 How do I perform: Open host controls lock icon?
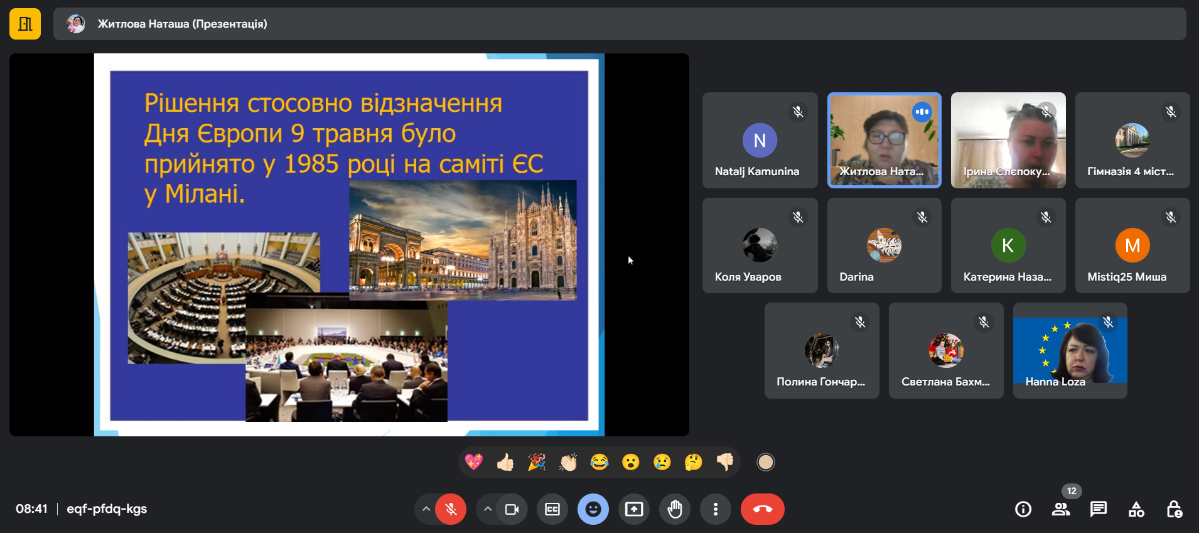(x=1174, y=509)
